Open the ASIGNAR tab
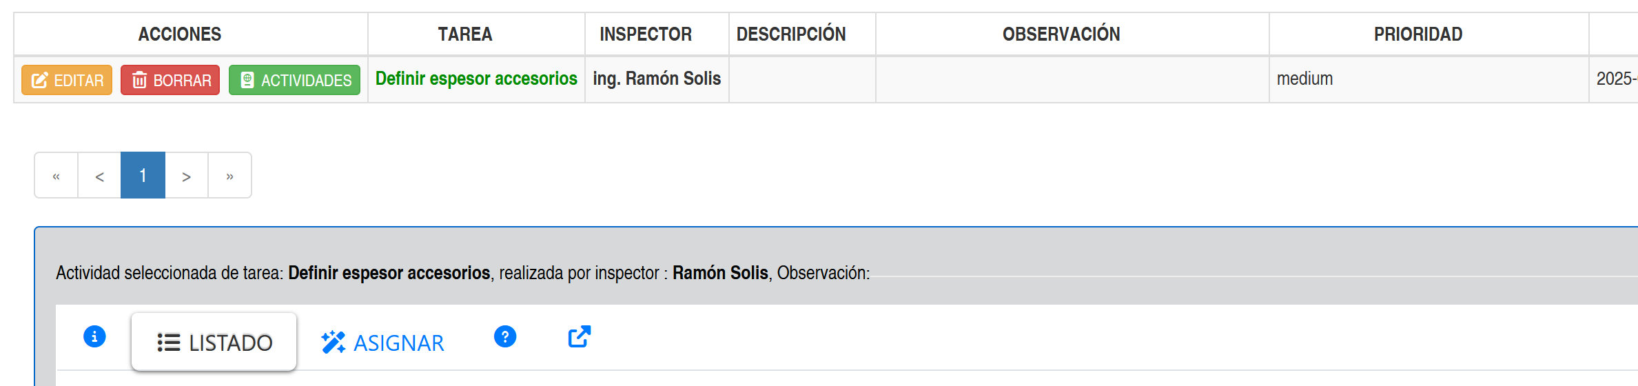 click(x=382, y=342)
